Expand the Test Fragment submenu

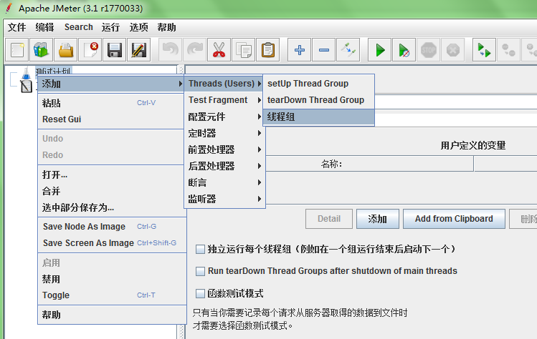click(224, 100)
